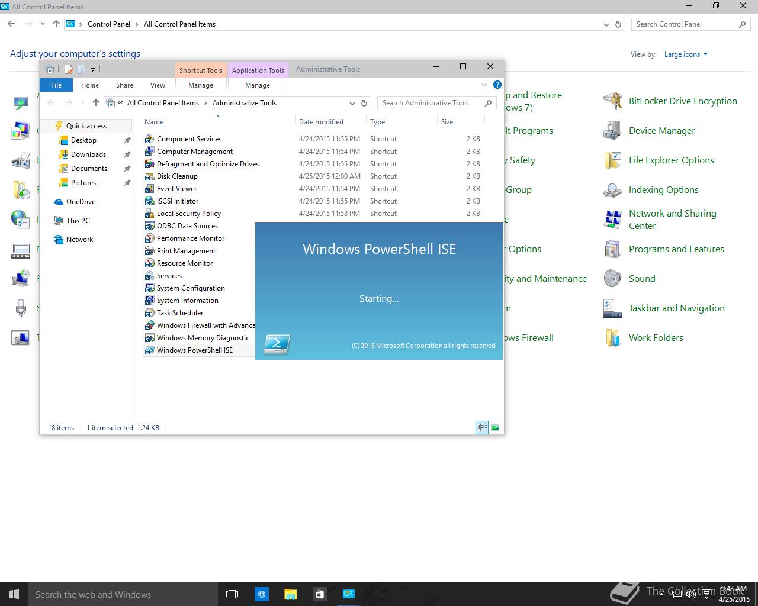Open the Store app from taskbar
758x606 pixels.
319,594
